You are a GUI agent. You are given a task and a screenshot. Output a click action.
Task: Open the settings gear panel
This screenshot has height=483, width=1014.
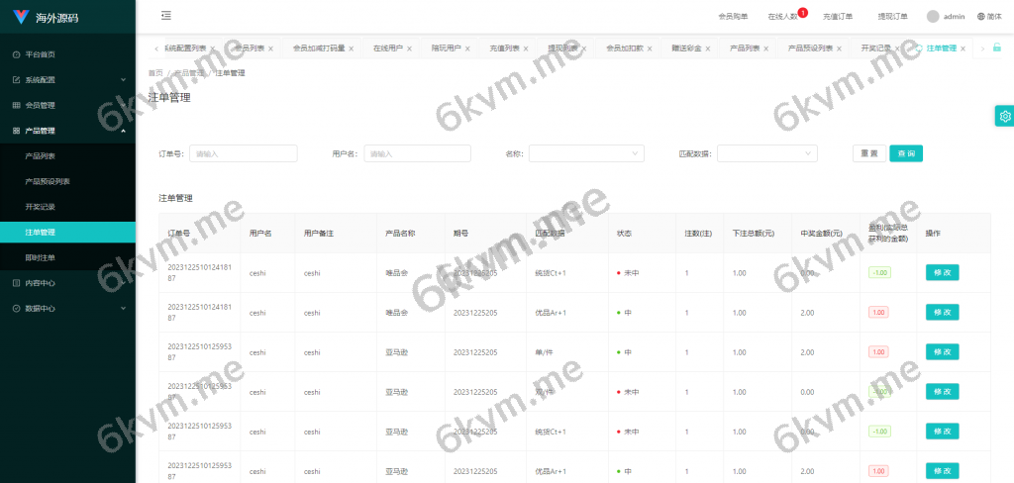[x=1004, y=117]
